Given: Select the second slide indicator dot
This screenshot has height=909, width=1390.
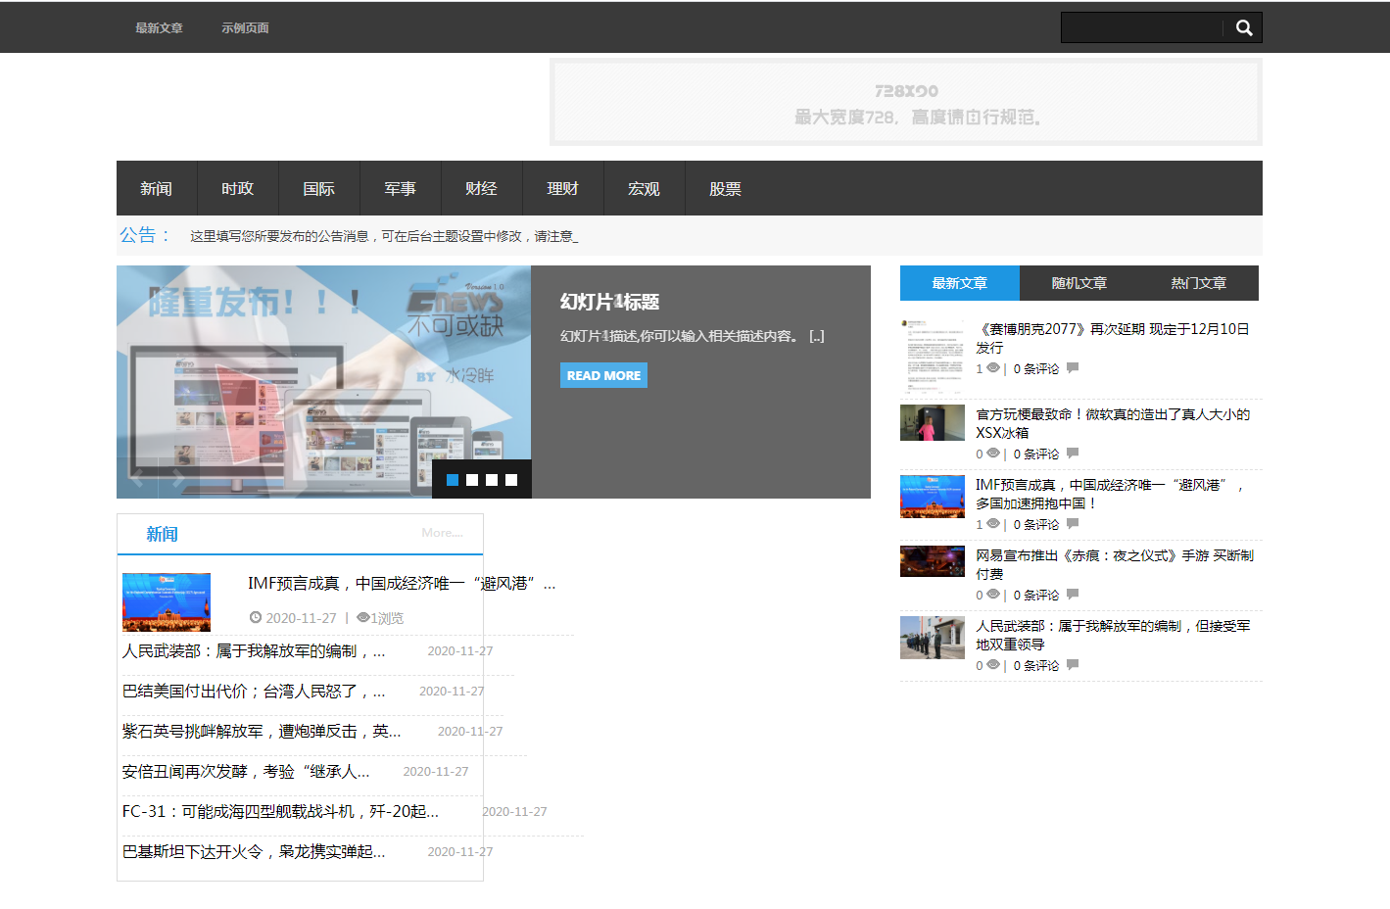Looking at the screenshot, I should coord(472,480).
